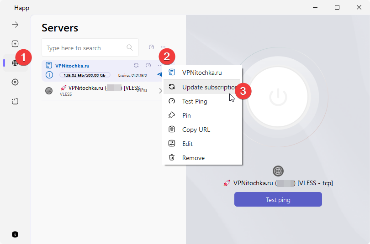This screenshot has width=370, height=244.
Task: Click the VPNitochka.ru subscription title
Action: pos(72,66)
